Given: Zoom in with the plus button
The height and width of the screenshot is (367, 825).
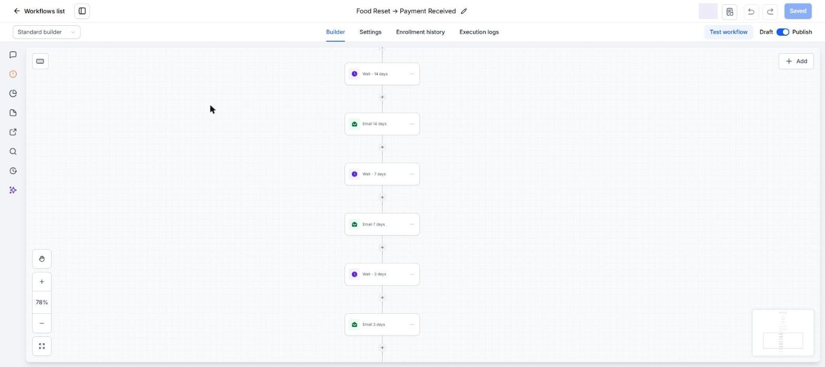Looking at the screenshot, I should pos(42,282).
